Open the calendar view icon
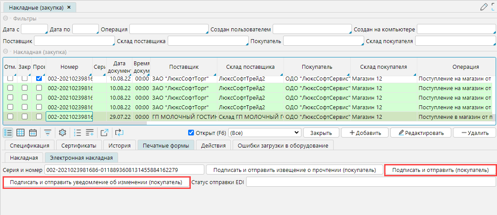This screenshot has height=215, width=497. click(33, 133)
